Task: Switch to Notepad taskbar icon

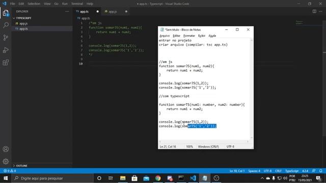Action: 205,178
